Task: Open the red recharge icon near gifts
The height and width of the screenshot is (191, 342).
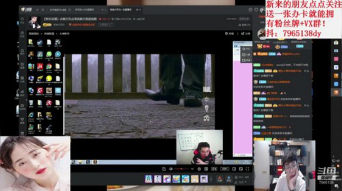Action: pos(220,179)
